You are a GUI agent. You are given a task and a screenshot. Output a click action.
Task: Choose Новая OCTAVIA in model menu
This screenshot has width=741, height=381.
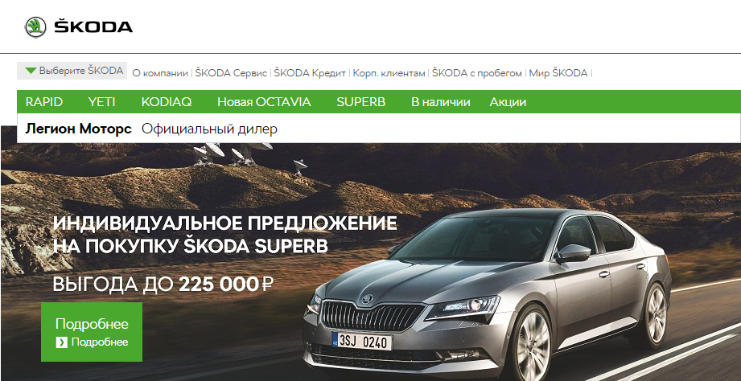(264, 102)
